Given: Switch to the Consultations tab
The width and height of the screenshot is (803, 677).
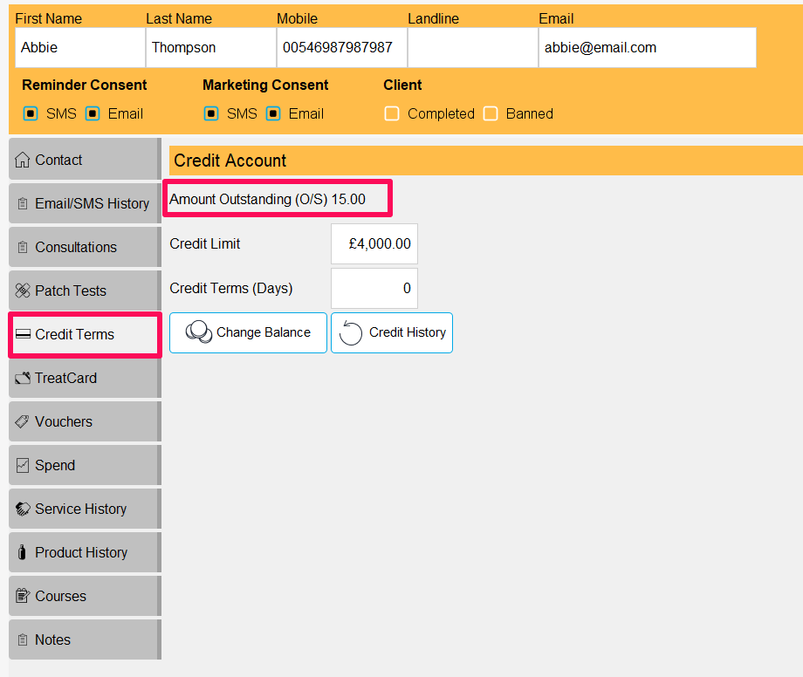Looking at the screenshot, I should coord(85,247).
